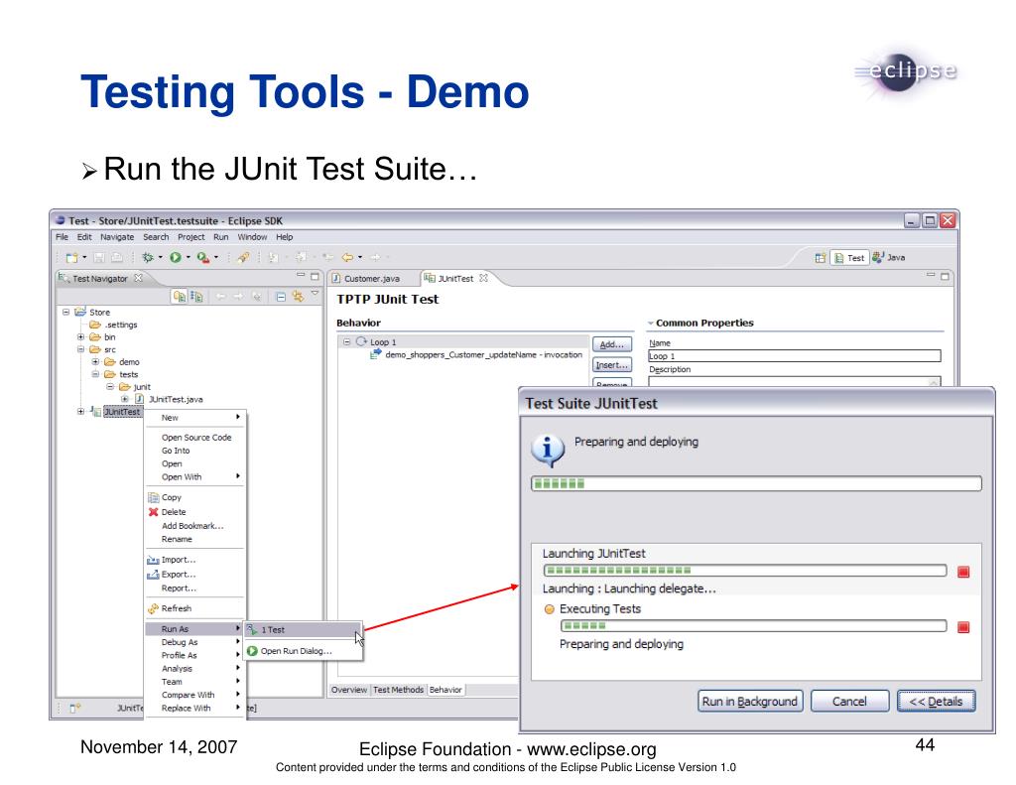Expand the bin folder node
The width and height of the screenshot is (1016, 785).
[81, 337]
